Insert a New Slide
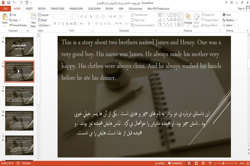Viewport: 250px width, 166px height. [33, 20]
